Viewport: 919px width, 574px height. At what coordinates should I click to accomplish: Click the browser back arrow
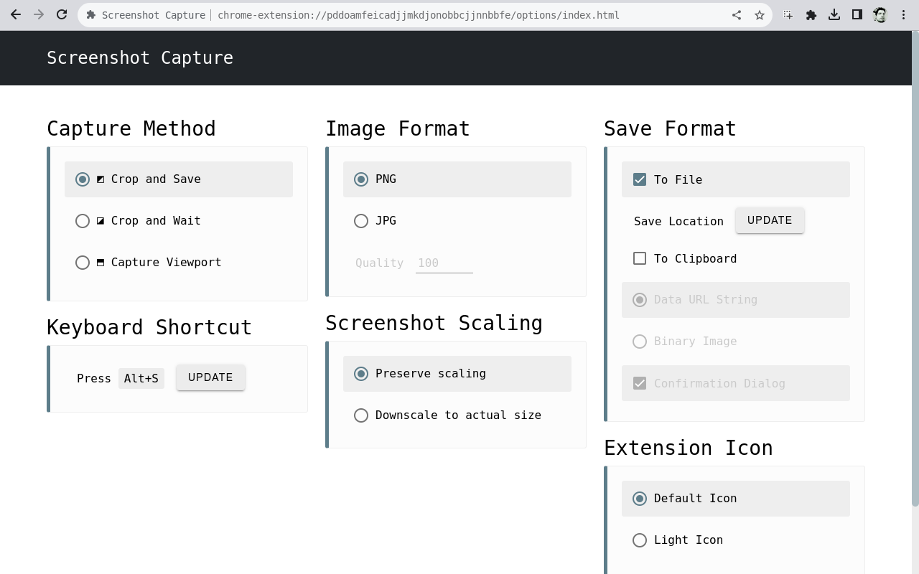(x=16, y=14)
